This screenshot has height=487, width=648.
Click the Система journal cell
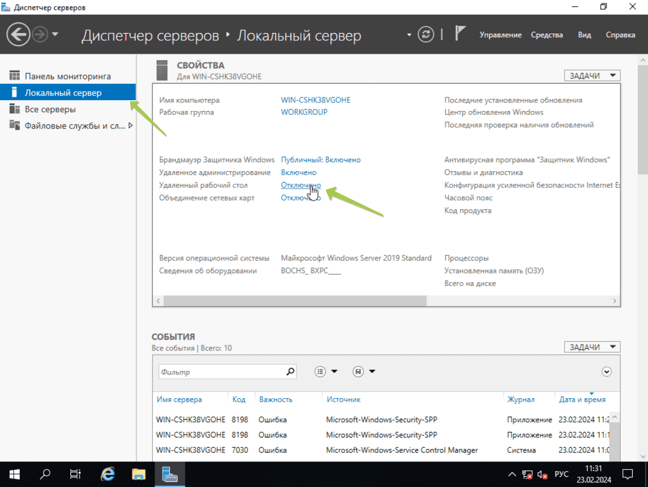click(521, 450)
